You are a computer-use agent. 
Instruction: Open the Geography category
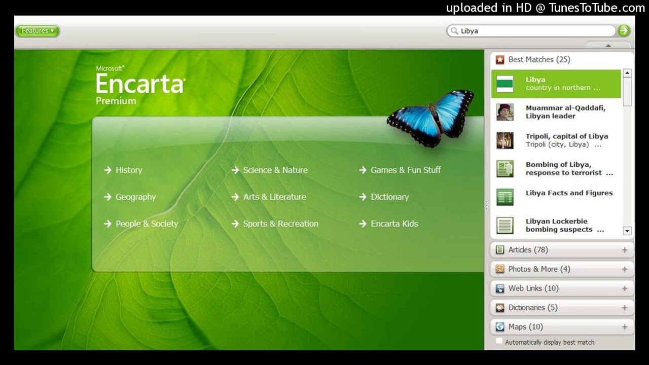[x=135, y=197]
